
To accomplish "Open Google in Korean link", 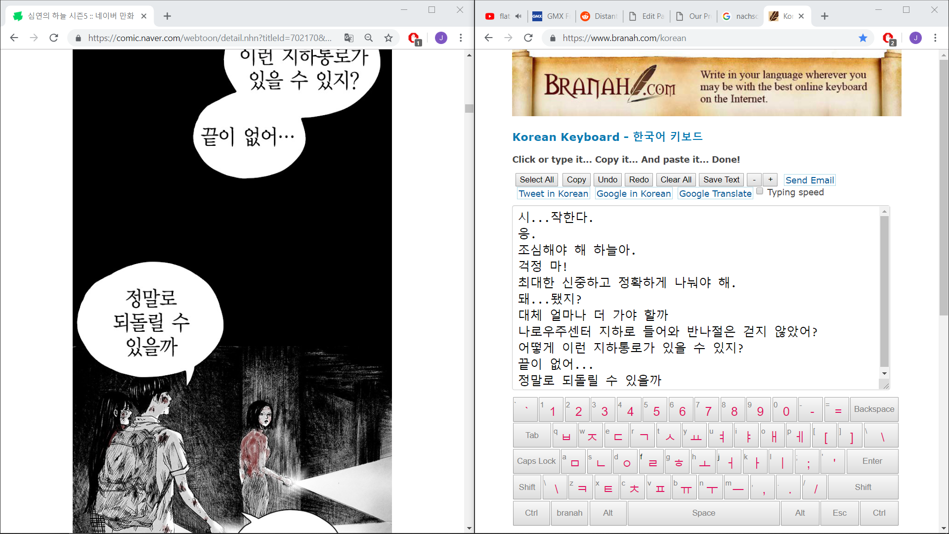I will tap(634, 194).
